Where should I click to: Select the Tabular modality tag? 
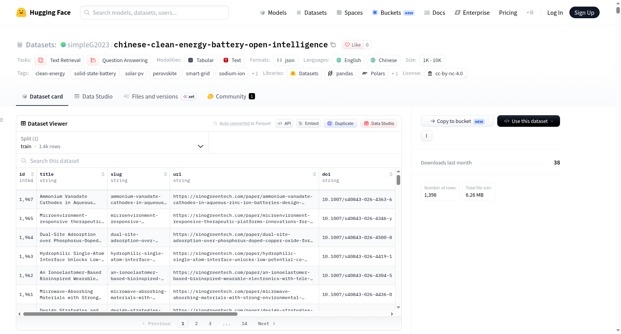click(x=201, y=60)
